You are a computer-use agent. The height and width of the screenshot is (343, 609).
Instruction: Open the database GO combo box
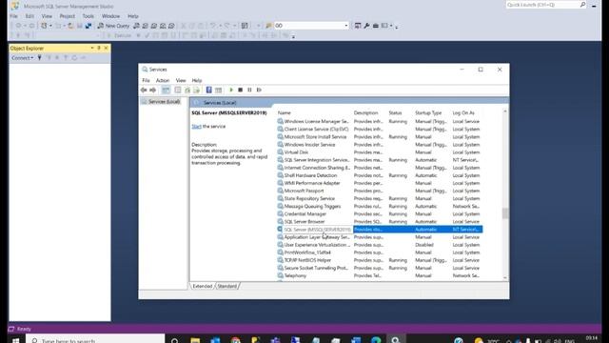pos(311,26)
